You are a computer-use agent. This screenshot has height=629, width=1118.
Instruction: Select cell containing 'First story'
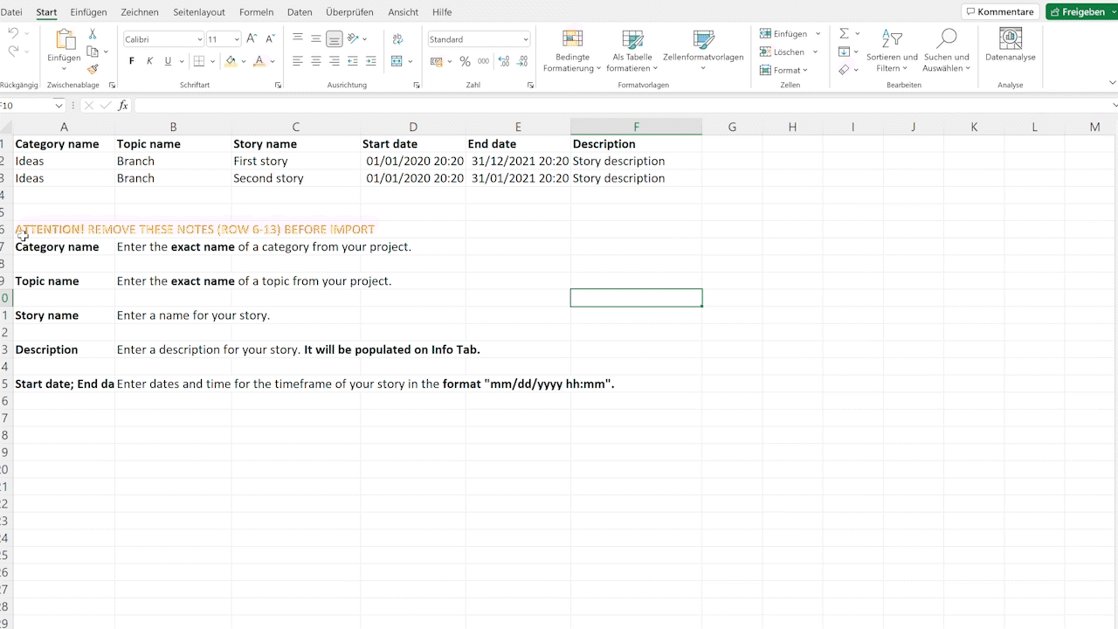coord(295,161)
